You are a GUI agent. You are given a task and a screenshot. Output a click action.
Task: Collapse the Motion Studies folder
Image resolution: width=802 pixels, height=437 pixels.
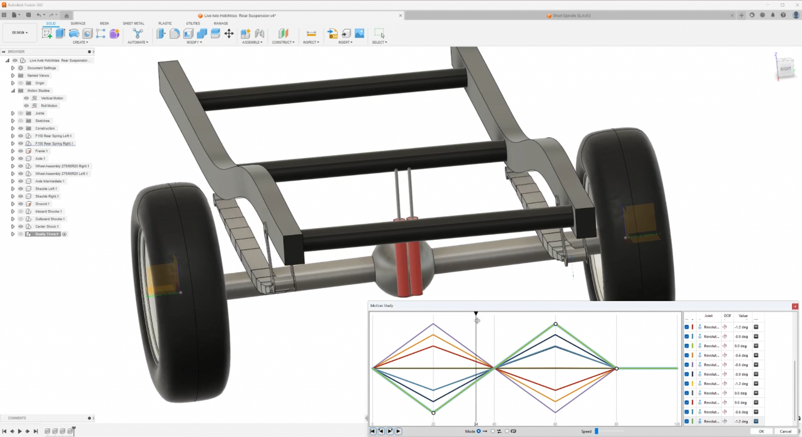[x=13, y=91]
